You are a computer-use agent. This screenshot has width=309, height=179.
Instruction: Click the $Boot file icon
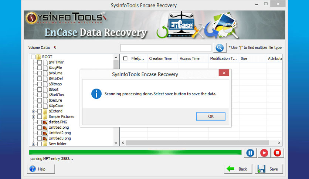[45, 89]
